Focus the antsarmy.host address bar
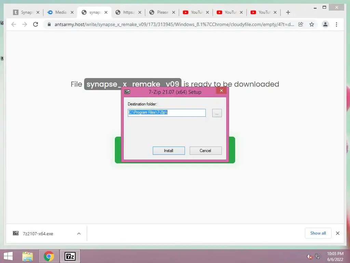The image size is (350, 263). (174, 24)
